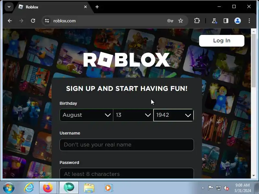Toggle the browser side panel
Screen dimensions: 259x194
[x=226, y=21]
